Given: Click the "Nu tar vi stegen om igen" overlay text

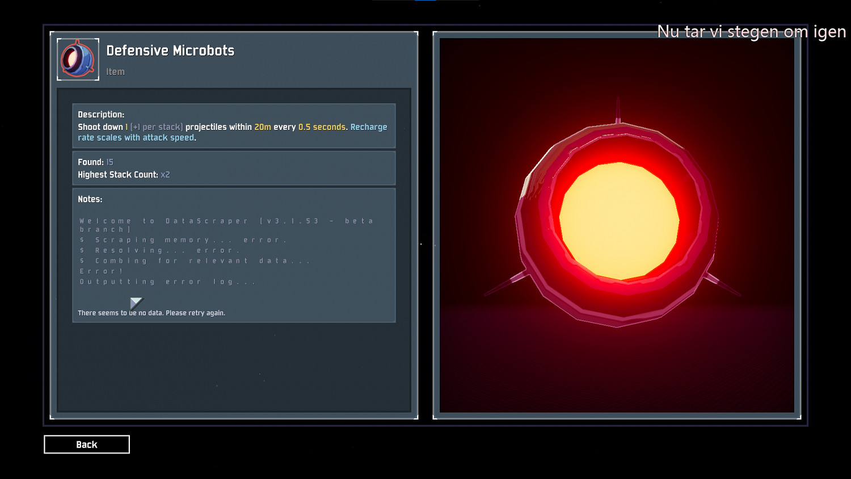Looking at the screenshot, I should click(x=751, y=32).
